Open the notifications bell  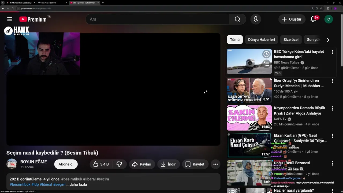(x=313, y=19)
